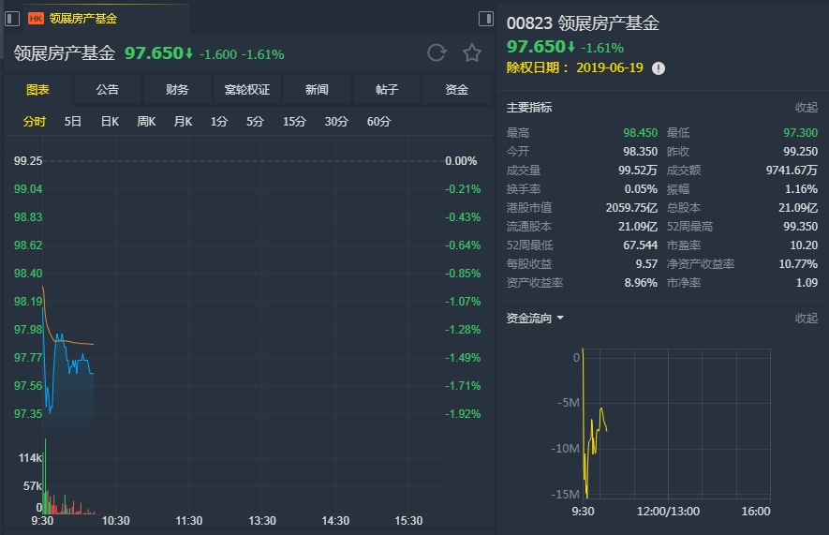
Task: Click the 10:30 time marker on chart
Action: (x=116, y=521)
